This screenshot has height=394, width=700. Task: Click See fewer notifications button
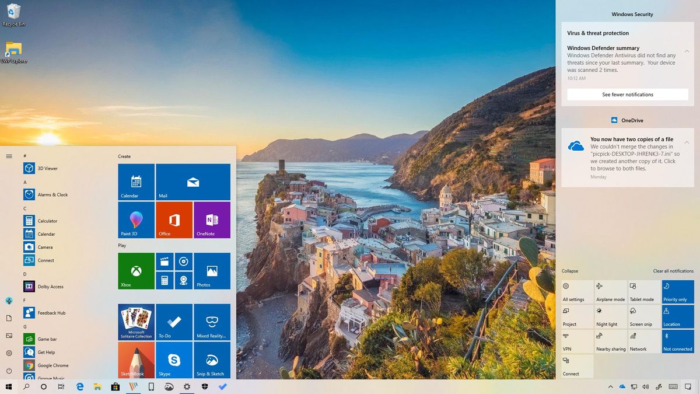pos(628,95)
